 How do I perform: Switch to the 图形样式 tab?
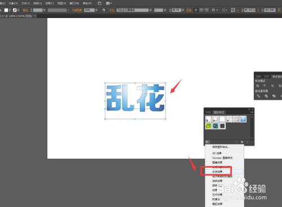(x=219, y=112)
